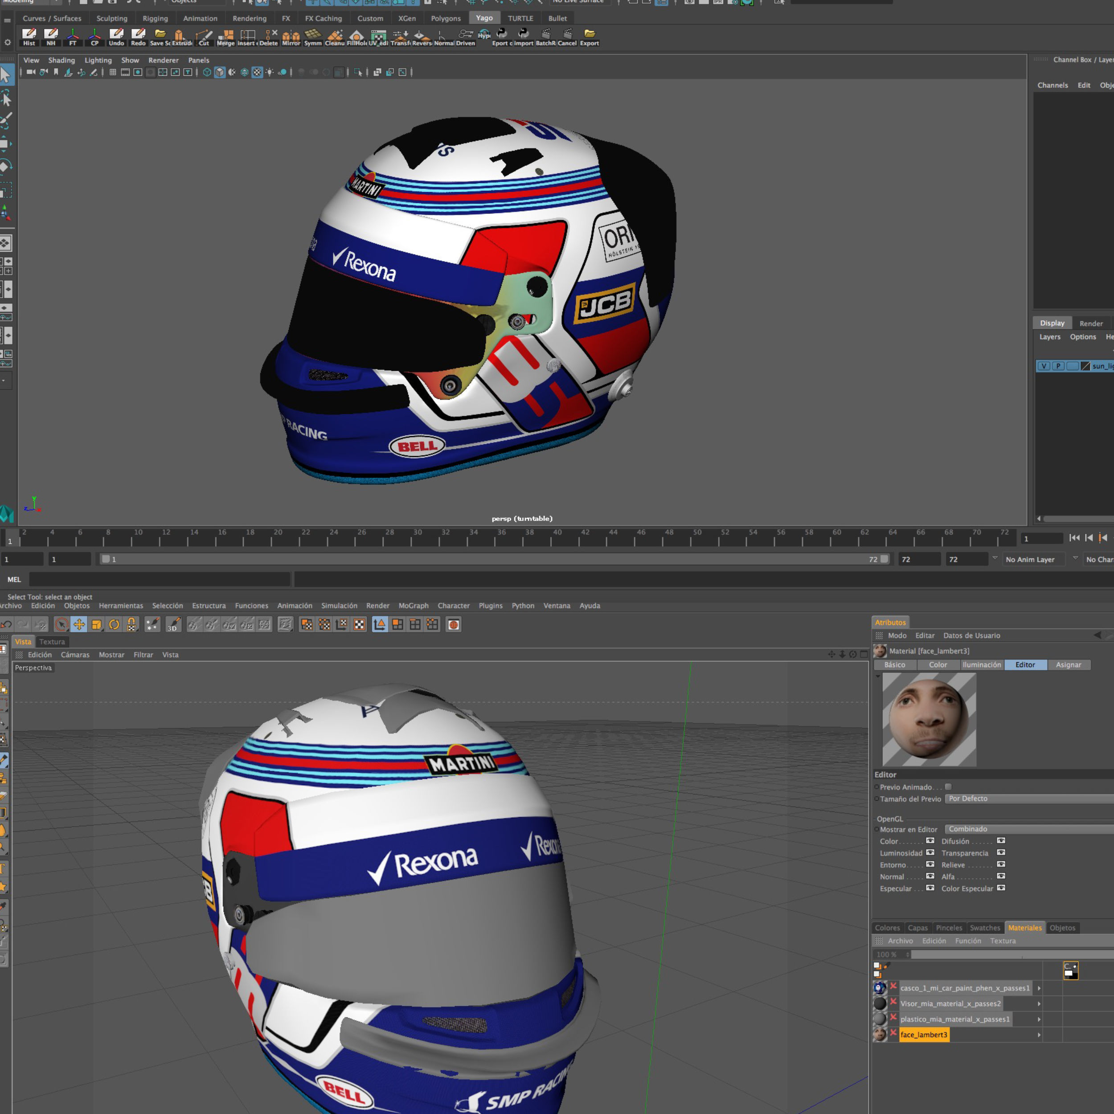Viewport: 1114px width, 1114px height.
Task: Open Tamaño del Previo dropdown
Action: pyautogui.click(x=1029, y=799)
